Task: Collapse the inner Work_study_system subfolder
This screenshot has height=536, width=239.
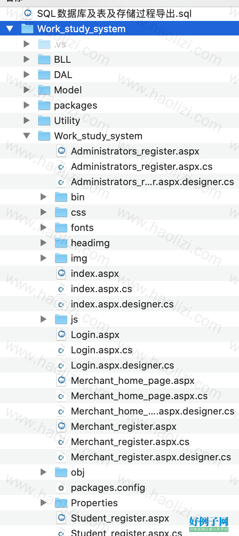Action: (27, 136)
